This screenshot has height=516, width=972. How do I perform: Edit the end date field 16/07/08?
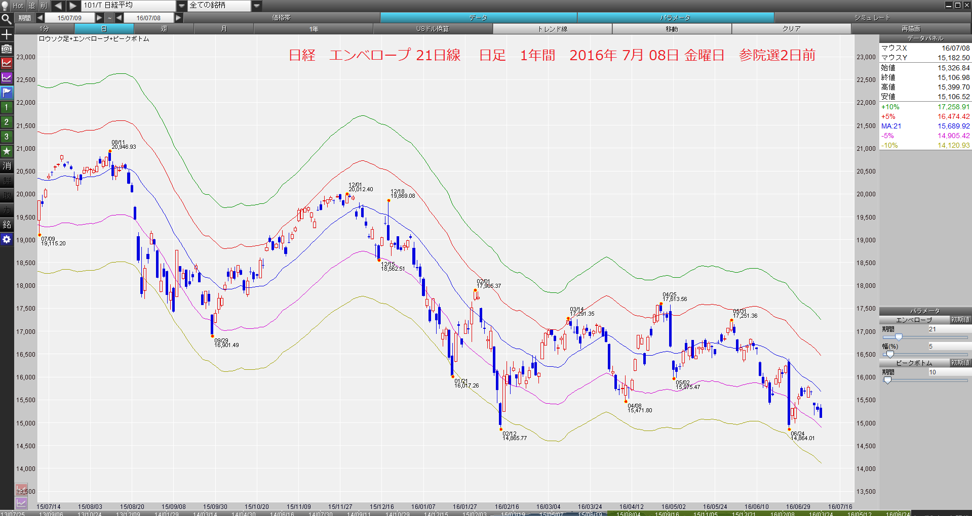148,18
